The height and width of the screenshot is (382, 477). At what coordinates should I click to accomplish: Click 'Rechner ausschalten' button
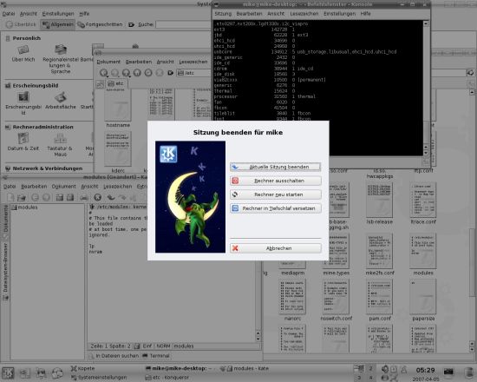[275, 181]
